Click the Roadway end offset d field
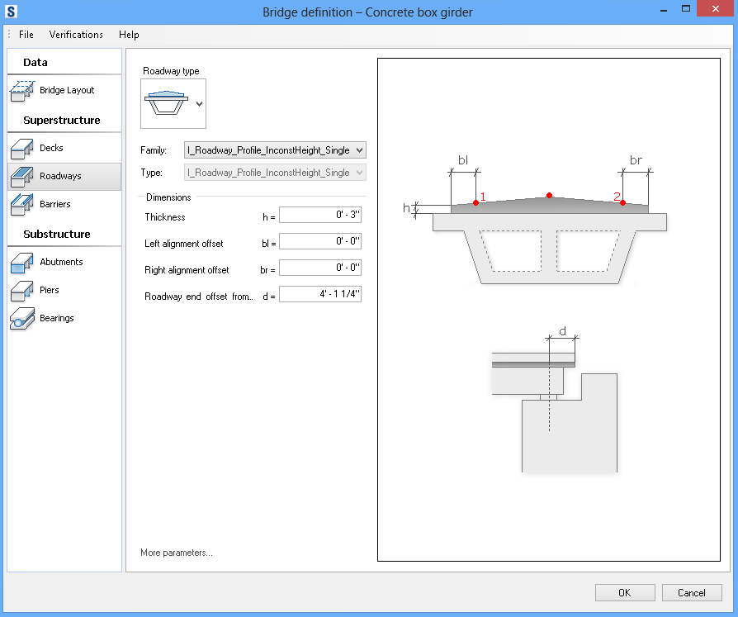This screenshot has height=617, width=738. tap(321, 293)
